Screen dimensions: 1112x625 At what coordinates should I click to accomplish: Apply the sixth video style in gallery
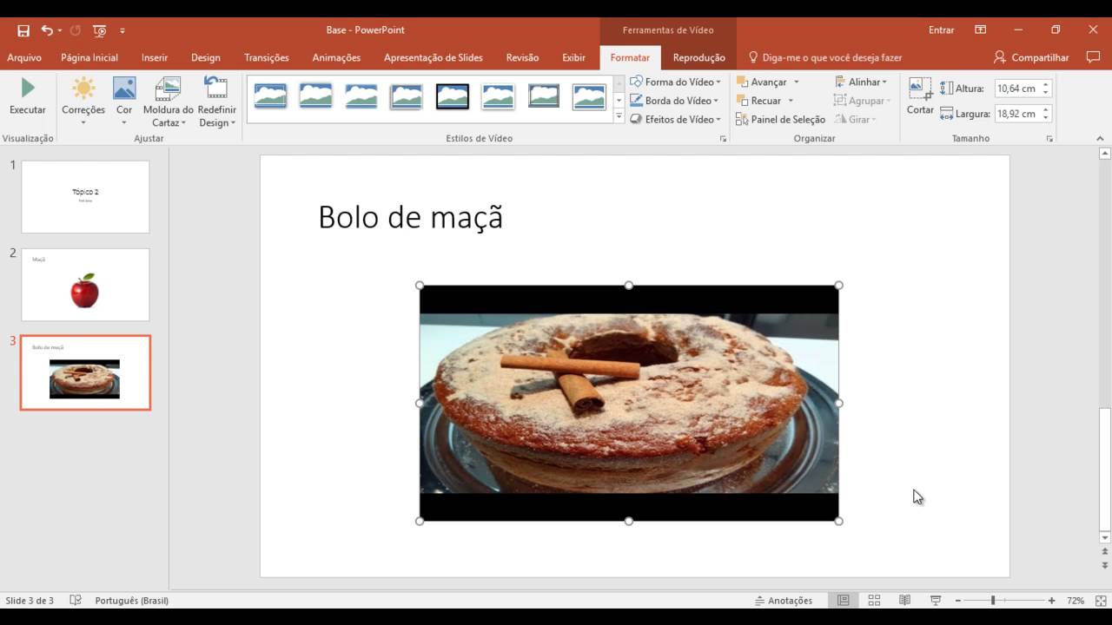coord(498,96)
